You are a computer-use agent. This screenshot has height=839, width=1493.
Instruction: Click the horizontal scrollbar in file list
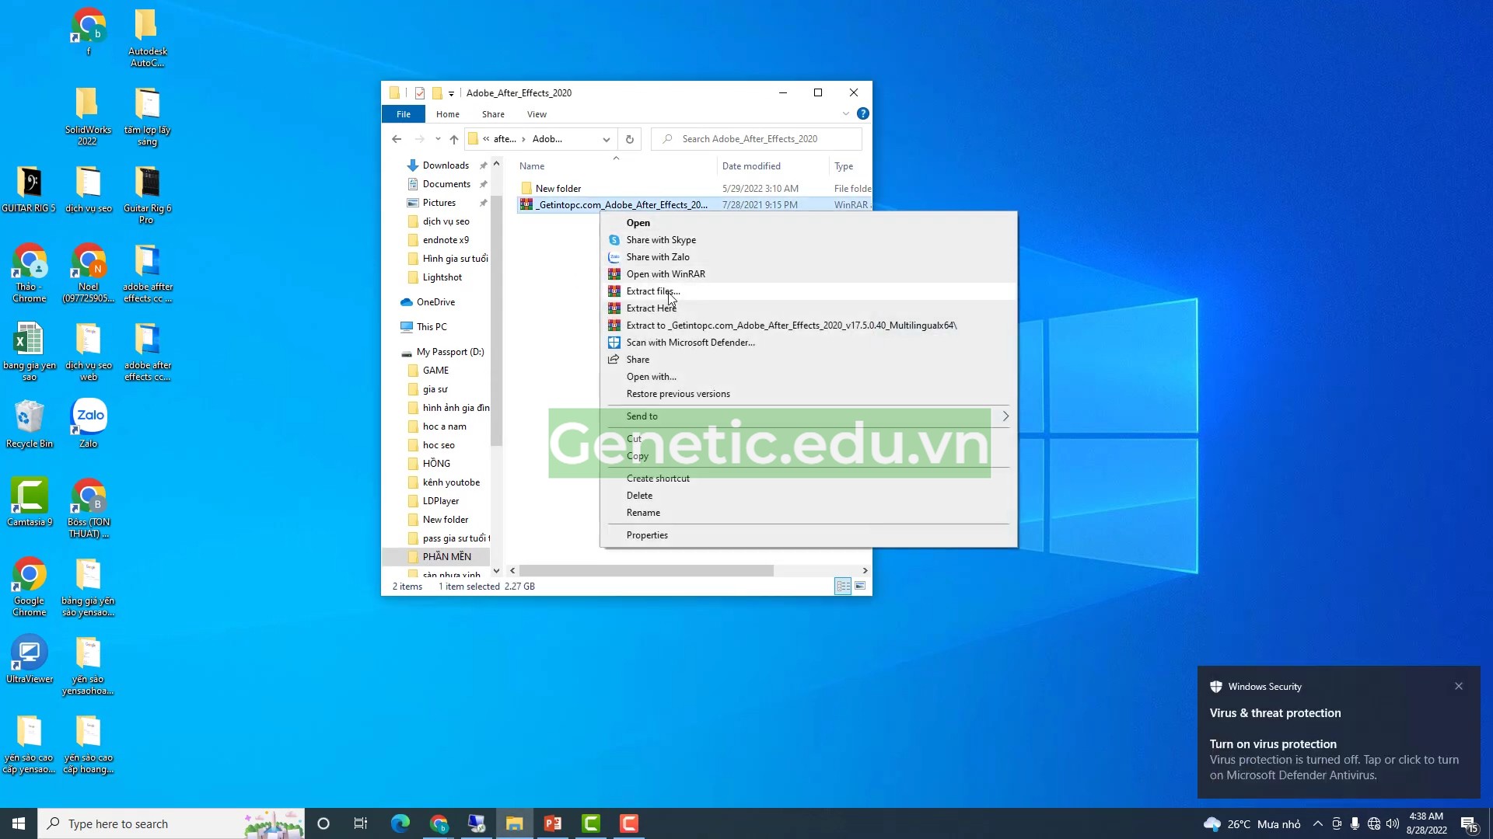click(x=646, y=571)
